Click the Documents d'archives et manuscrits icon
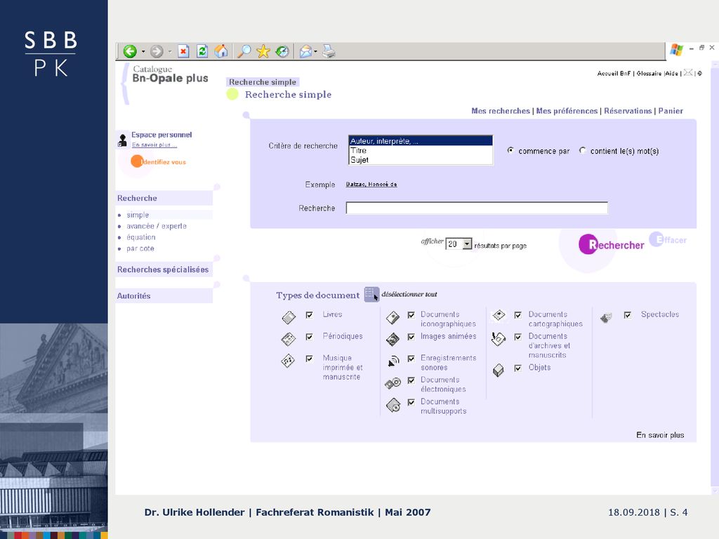 click(x=499, y=339)
